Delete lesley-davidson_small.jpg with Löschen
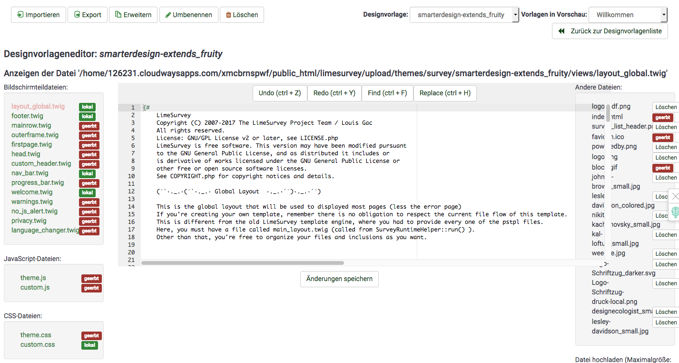This screenshot has width=679, height=363. tap(666, 323)
